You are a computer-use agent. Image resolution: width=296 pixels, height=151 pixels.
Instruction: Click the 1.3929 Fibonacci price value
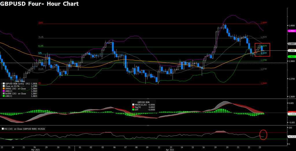tap(264, 37)
